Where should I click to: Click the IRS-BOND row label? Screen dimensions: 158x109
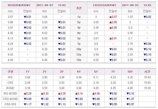click(x=10, y=93)
